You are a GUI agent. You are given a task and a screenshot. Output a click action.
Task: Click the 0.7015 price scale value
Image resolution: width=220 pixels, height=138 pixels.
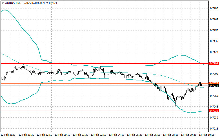214,129
